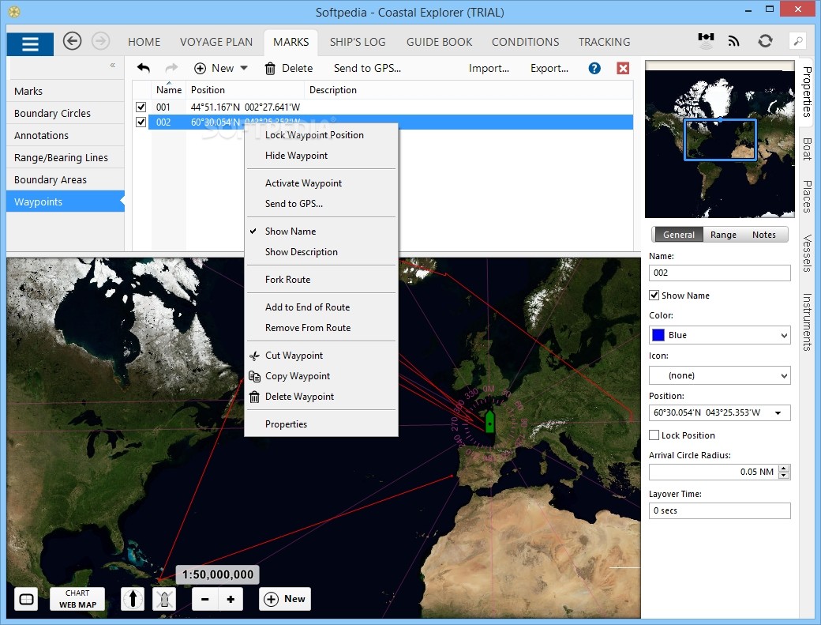821x625 pixels.
Task: Choose Delete Waypoint in context menu
Action: pyautogui.click(x=321, y=397)
